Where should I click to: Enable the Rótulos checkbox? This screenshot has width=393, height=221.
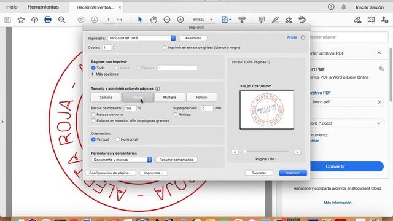click(175, 115)
